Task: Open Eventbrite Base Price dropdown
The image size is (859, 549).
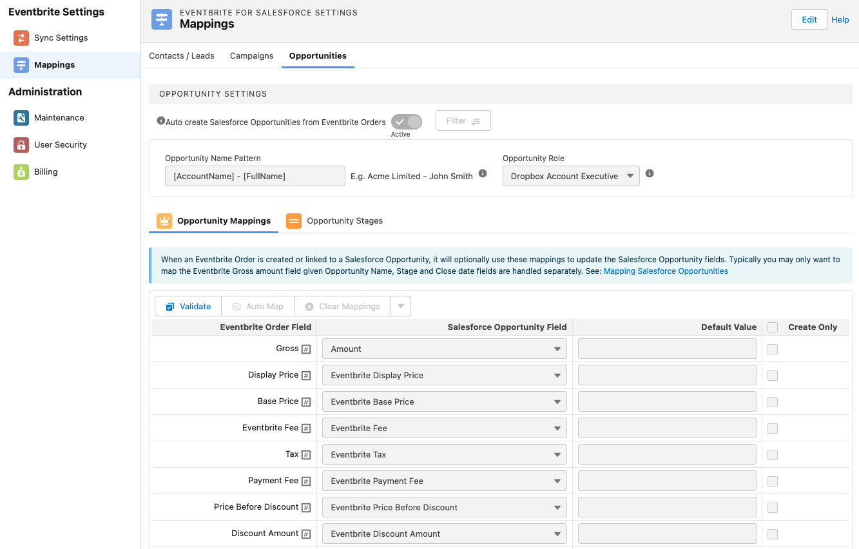Action: tap(445, 401)
